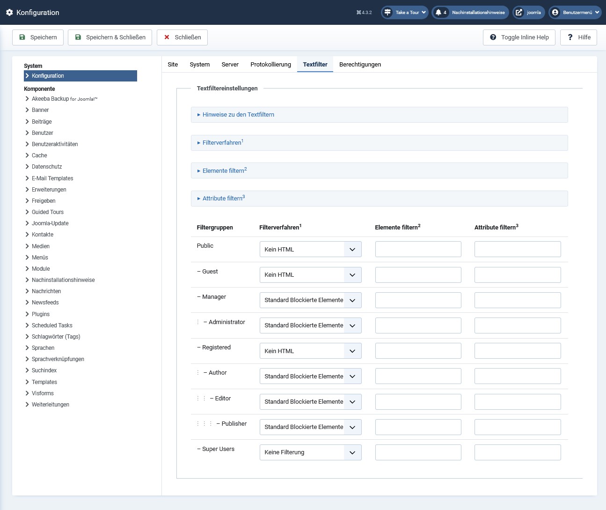Viewport: 606px width, 510px height.
Task: Click the Toggle Inline Help circle icon
Action: click(x=493, y=37)
